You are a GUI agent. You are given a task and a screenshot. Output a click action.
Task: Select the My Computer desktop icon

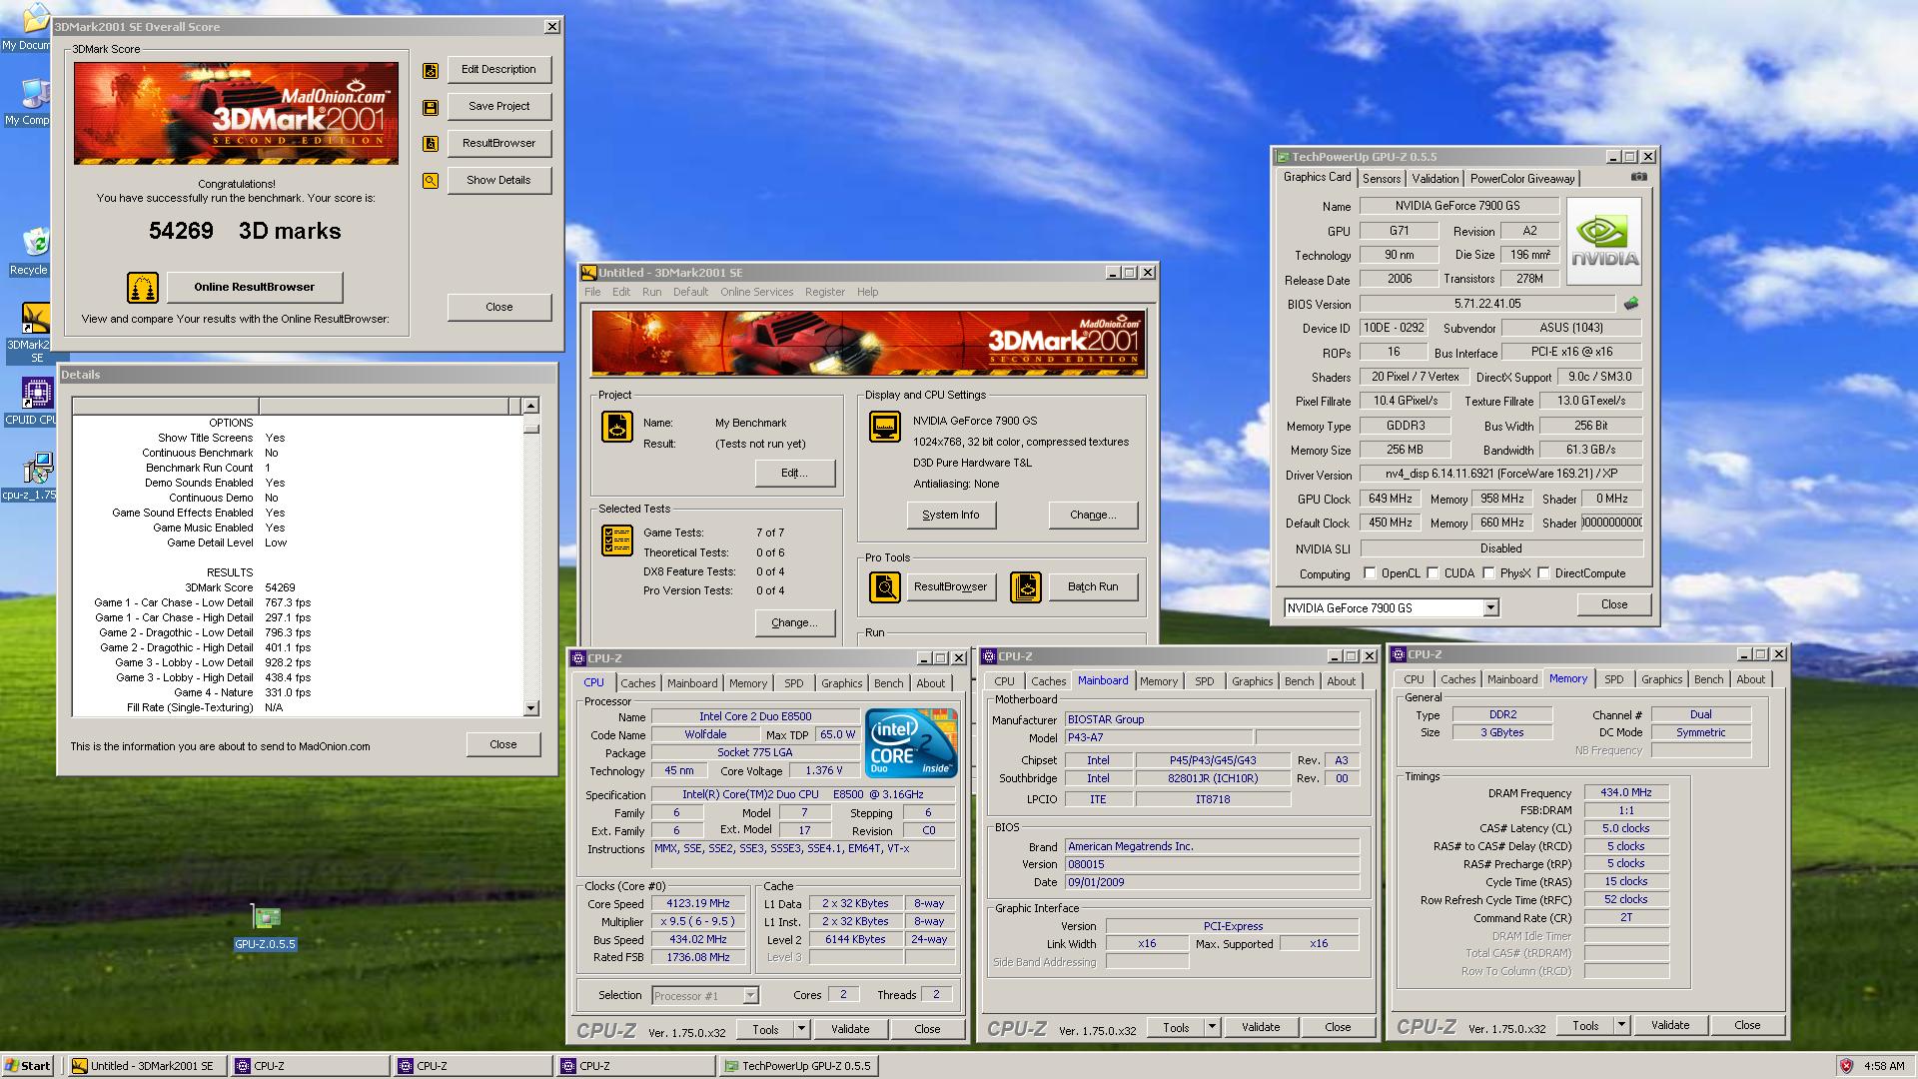click(33, 102)
